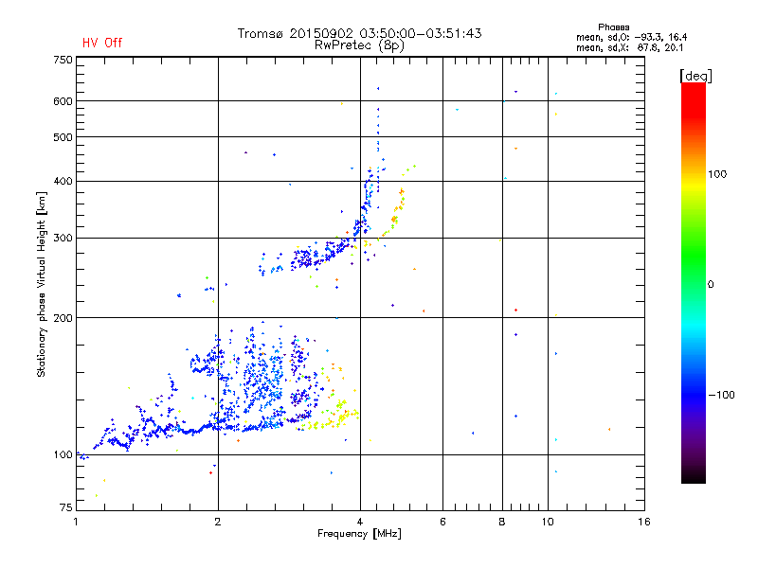Click the y-axis tick label '600'
Viewport: 758px width, 568px height.
coord(63,101)
